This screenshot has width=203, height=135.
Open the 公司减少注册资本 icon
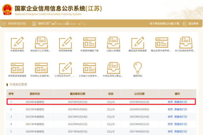point(89,68)
